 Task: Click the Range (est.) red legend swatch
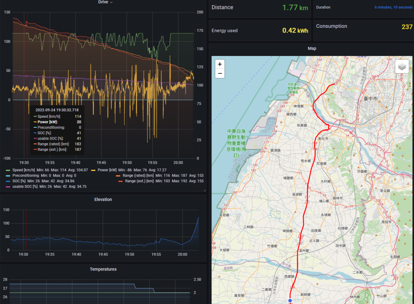pos(120,181)
